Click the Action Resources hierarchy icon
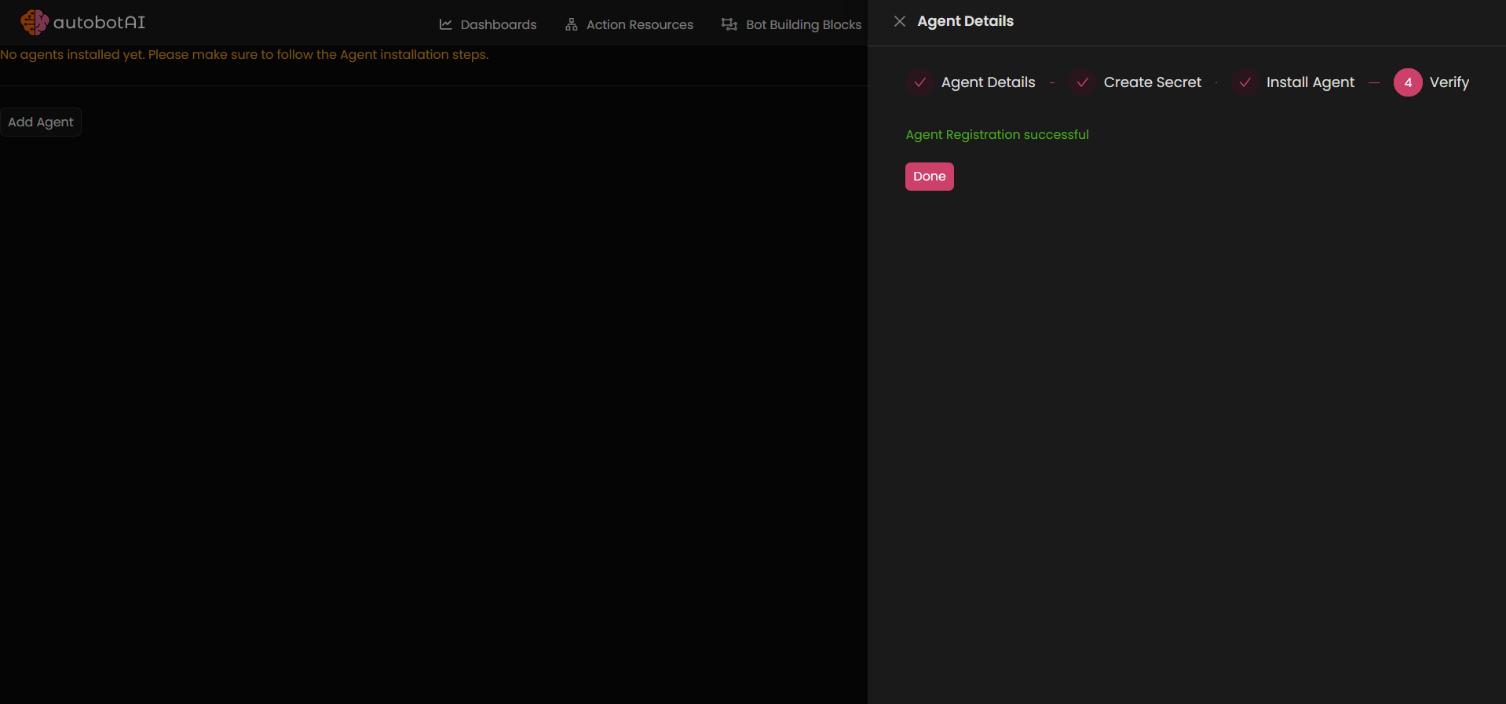 (x=572, y=24)
